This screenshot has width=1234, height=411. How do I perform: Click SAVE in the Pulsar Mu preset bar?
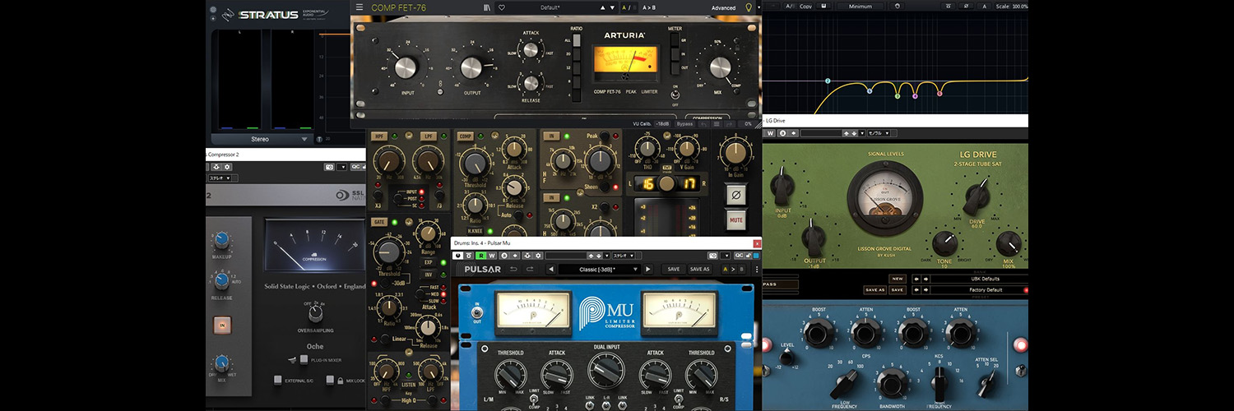[x=673, y=269]
